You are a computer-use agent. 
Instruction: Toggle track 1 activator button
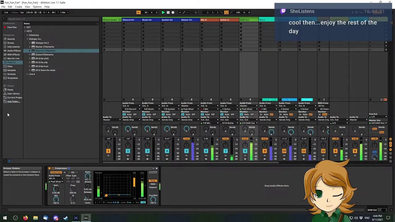click(108, 151)
